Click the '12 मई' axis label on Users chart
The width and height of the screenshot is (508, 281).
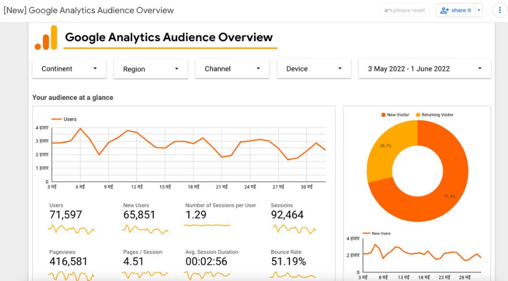[x=137, y=187]
